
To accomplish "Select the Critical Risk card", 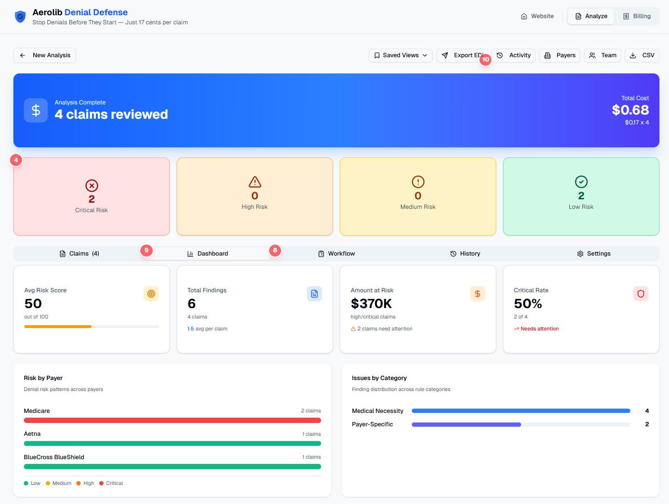I will [x=91, y=196].
